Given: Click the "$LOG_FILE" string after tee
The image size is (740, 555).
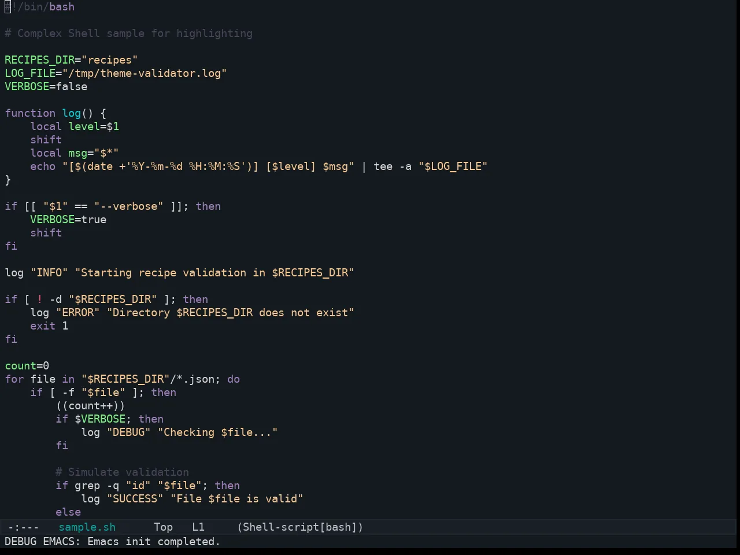Looking at the screenshot, I should [453, 166].
